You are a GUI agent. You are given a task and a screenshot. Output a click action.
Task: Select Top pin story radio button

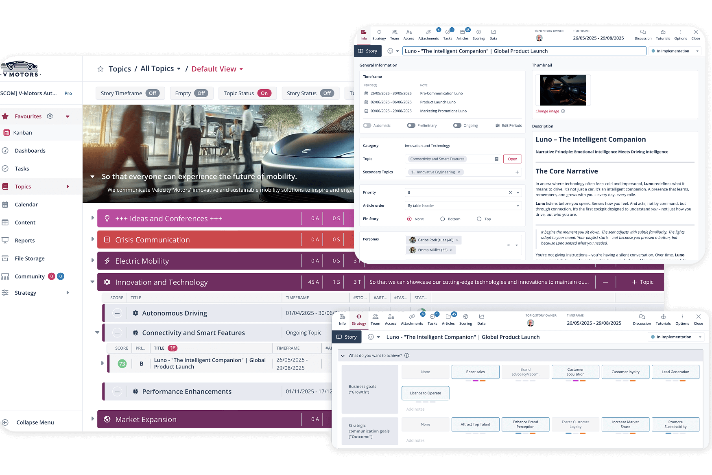(x=479, y=219)
